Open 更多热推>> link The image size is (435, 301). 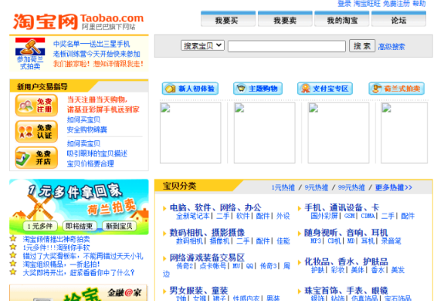[x=394, y=188]
